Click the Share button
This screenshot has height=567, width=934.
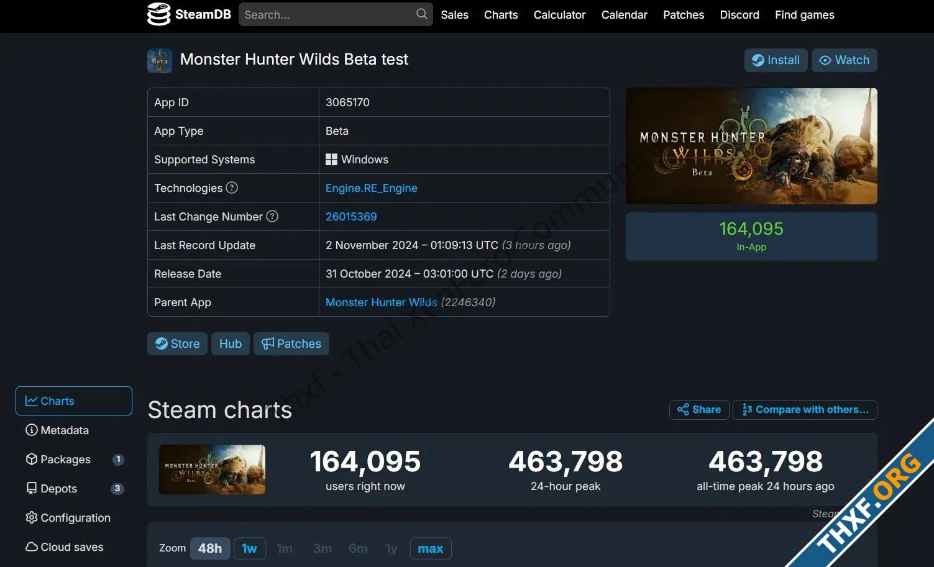[x=699, y=410]
